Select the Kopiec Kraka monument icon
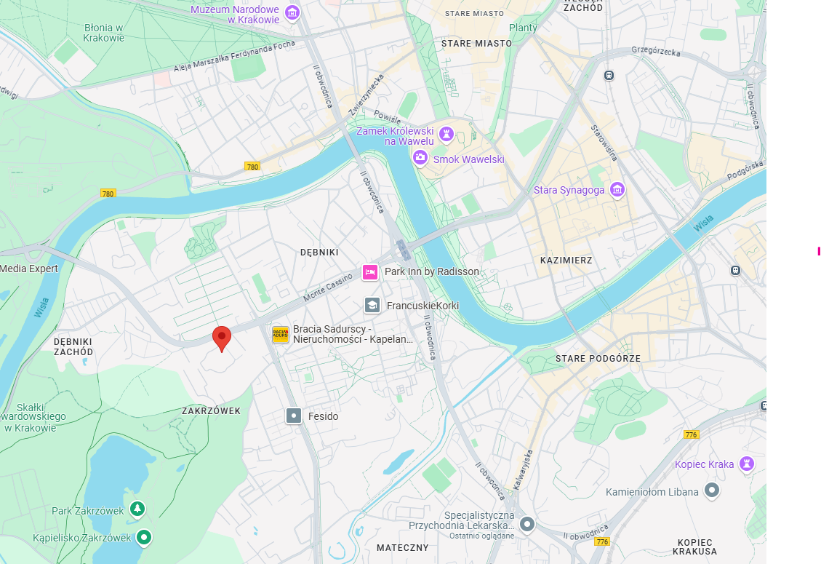The height and width of the screenshot is (564, 821). point(747,464)
